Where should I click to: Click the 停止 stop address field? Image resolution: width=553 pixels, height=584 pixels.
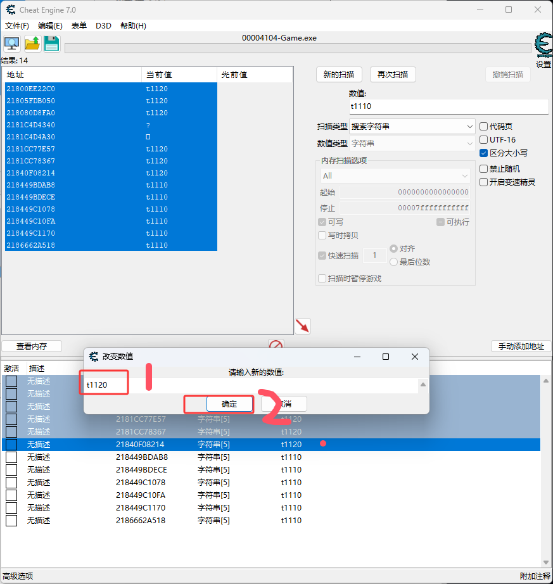click(x=405, y=208)
